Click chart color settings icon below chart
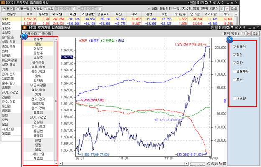 click(x=220, y=164)
